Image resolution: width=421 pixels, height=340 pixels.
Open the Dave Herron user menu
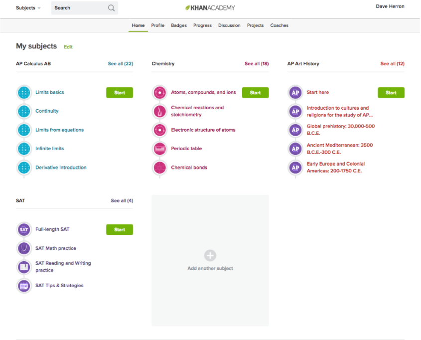click(x=390, y=6)
